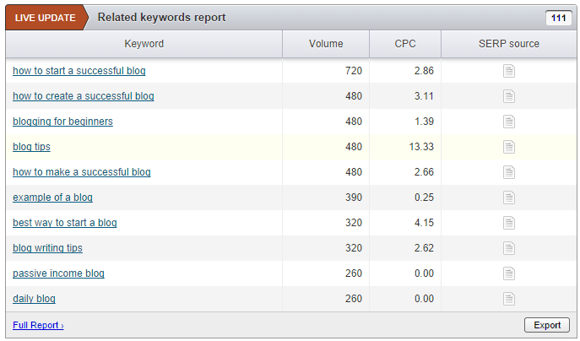Open SERP source icon for 'passive income blog'
The width and height of the screenshot is (580, 341).
pyautogui.click(x=508, y=273)
